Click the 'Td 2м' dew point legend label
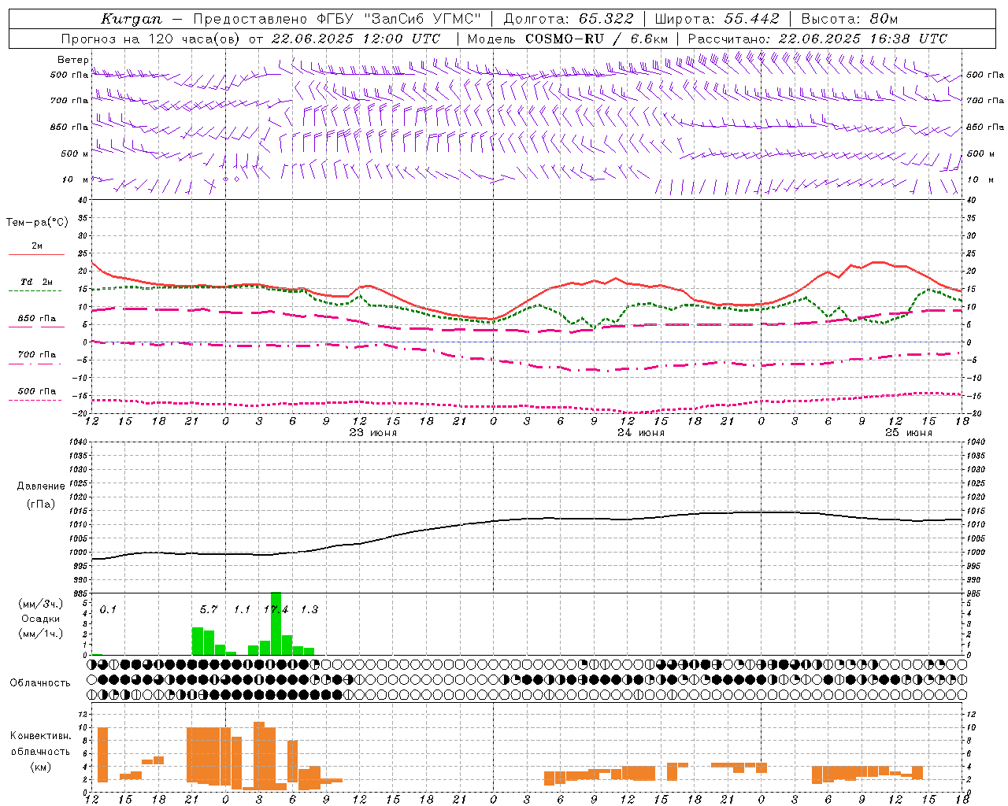1008x806 pixels. (x=37, y=282)
